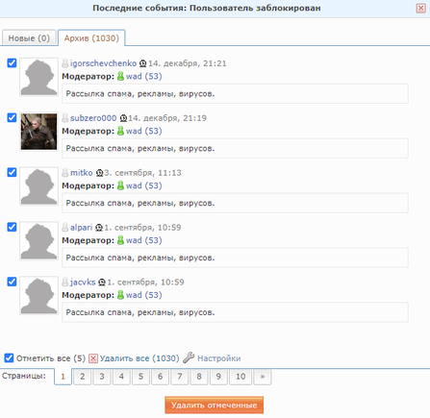The height and width of the screenshot is (418, 430).
Task: Uncheck the igorschevchenko entry checkbox
Action: [x=12, y=63]
